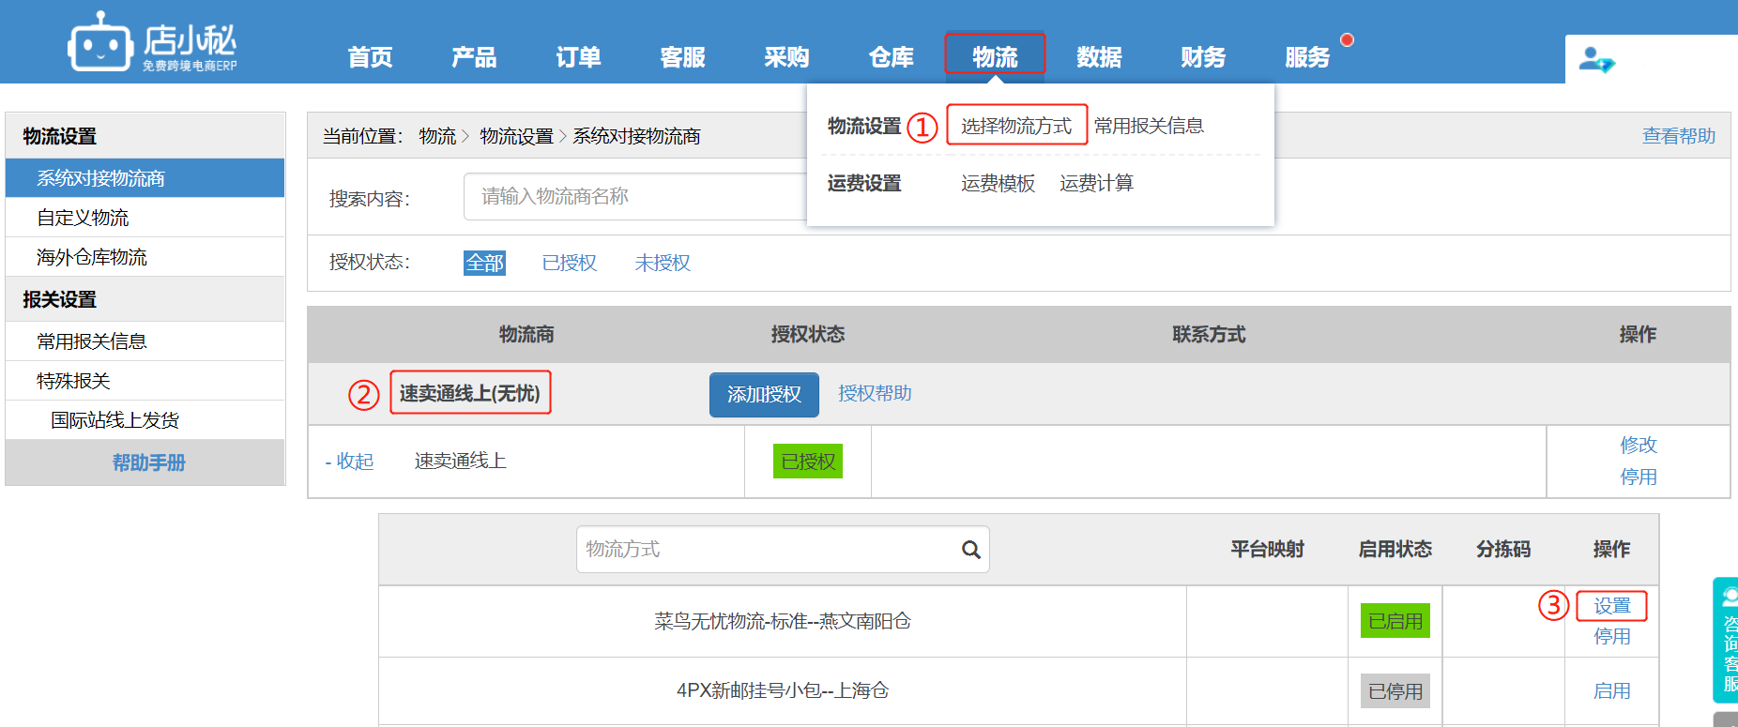The height and width of the screenshot is (727, 1738).
Task: Filter authorization status by 未授权
Action: click(x=663, y=263)
